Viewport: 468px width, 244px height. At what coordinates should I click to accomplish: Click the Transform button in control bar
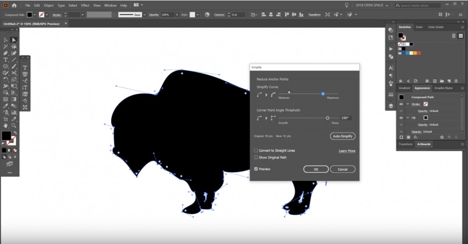pyautogui.click(x=314, y=14)
